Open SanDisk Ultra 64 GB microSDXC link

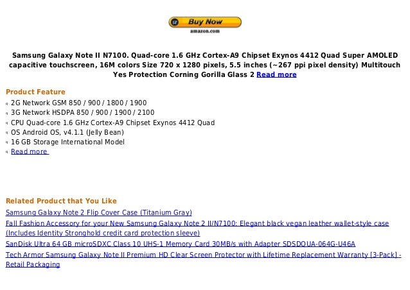(181, 244)
